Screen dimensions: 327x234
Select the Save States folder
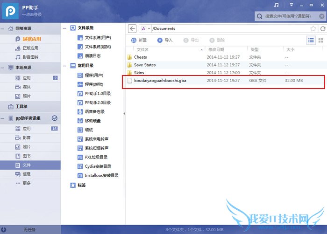(226, 65)
